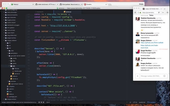Screen dimensions: 170x106
Task: Click the http://127.0.0.1:3000 URL in code
Action: pyautogui.click(x=63, y=26)
